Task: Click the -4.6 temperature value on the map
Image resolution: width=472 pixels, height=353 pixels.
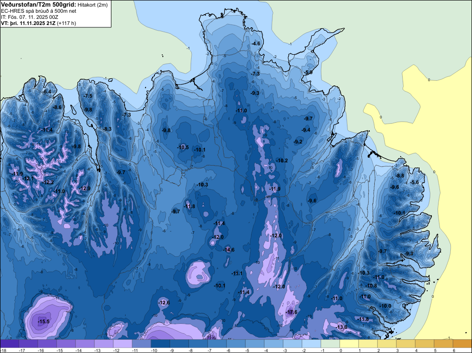Action: (x=255, y=43)
